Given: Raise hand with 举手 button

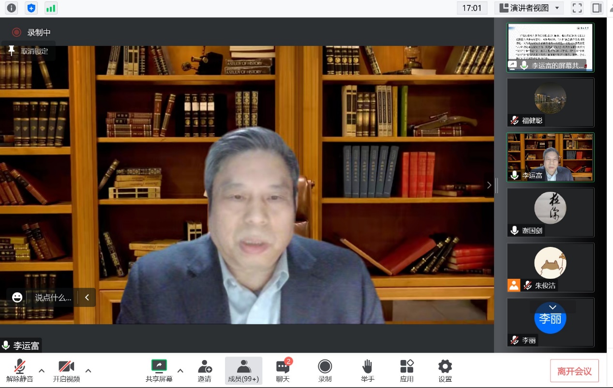Looking at the screenshot, I should tap(368, 371).
